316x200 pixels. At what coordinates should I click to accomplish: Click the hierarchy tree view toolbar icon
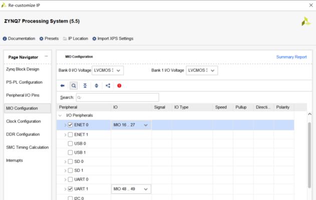[108, 85]
